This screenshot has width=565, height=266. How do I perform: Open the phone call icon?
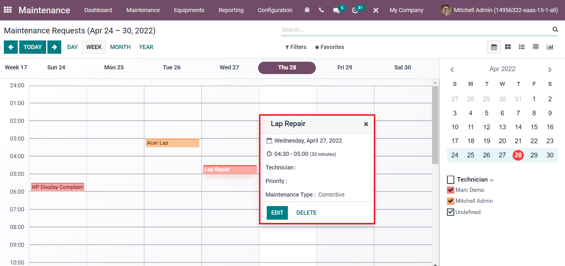pyautogui.click(x=321, y=10)
